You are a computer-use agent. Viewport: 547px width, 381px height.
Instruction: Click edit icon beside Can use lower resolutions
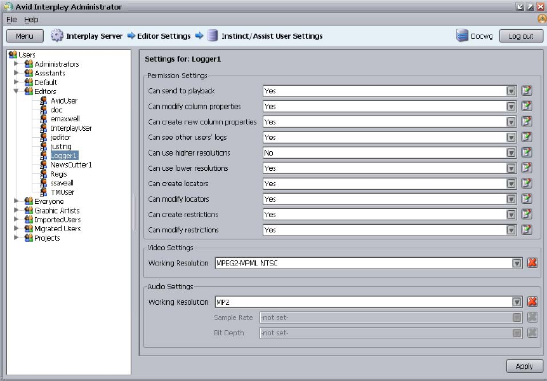point(527,168)
